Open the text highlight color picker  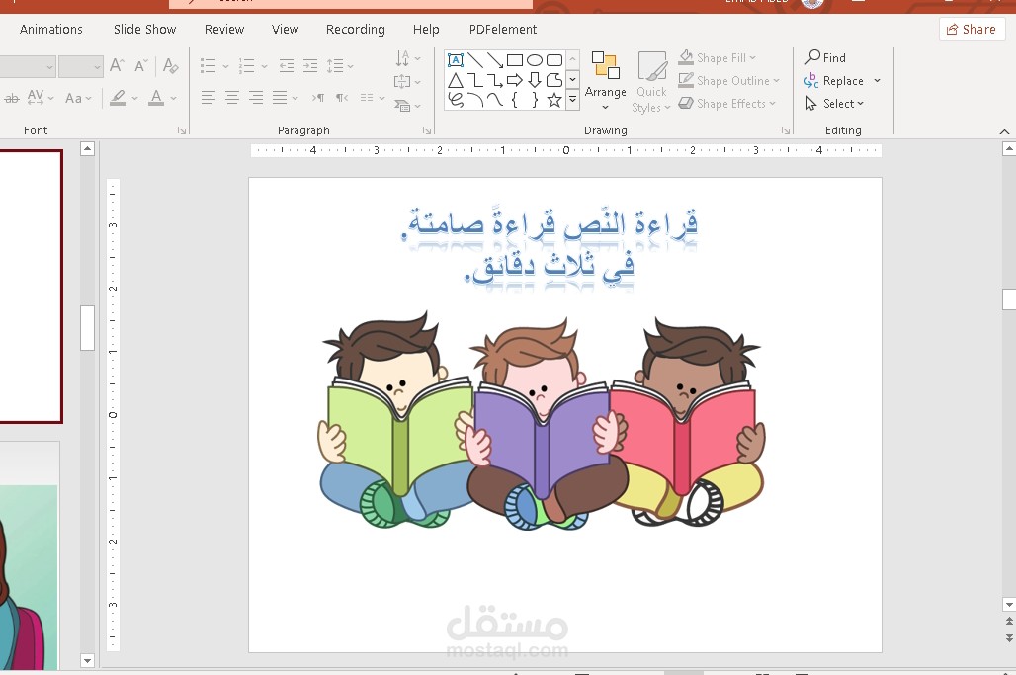pyautogui.click(x=135, y=99)
